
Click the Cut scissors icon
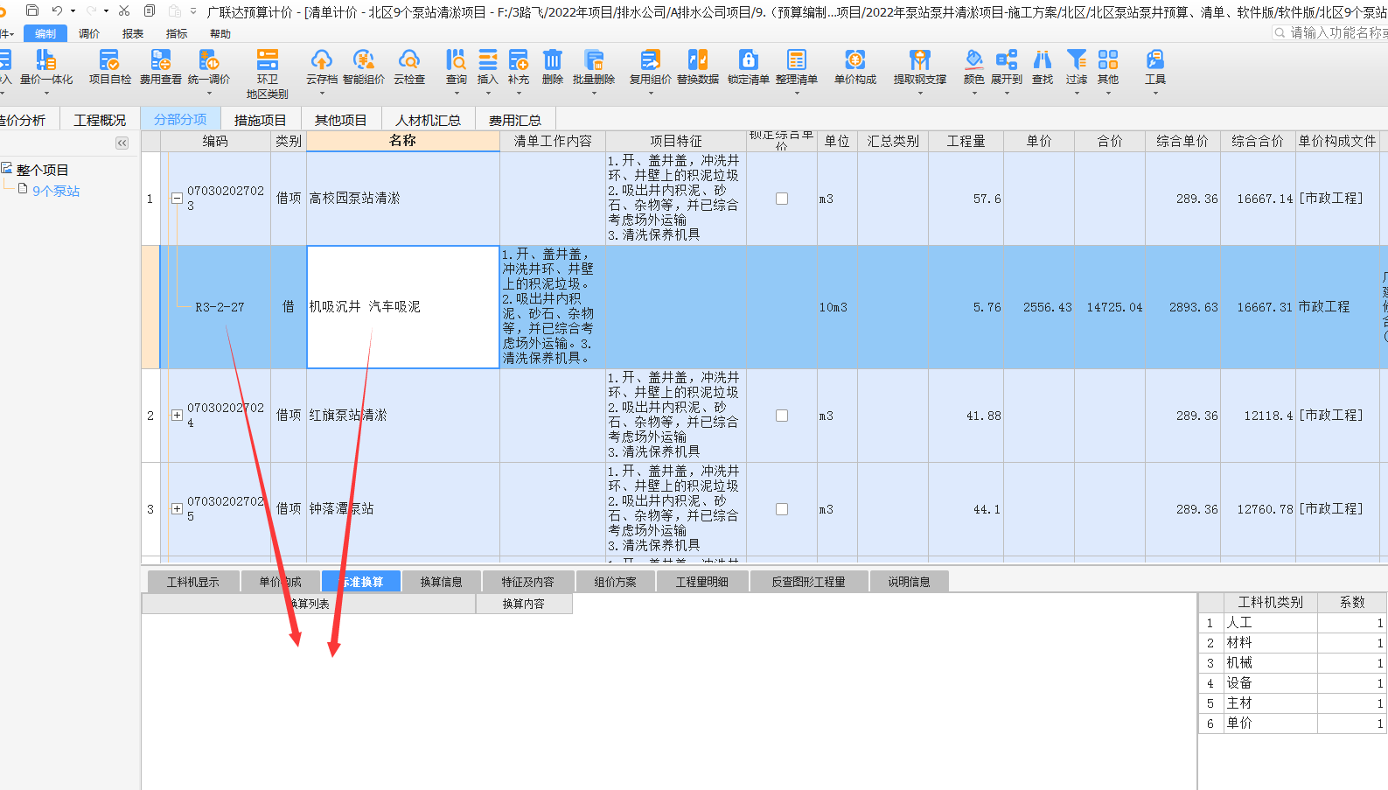click(124, 10)
